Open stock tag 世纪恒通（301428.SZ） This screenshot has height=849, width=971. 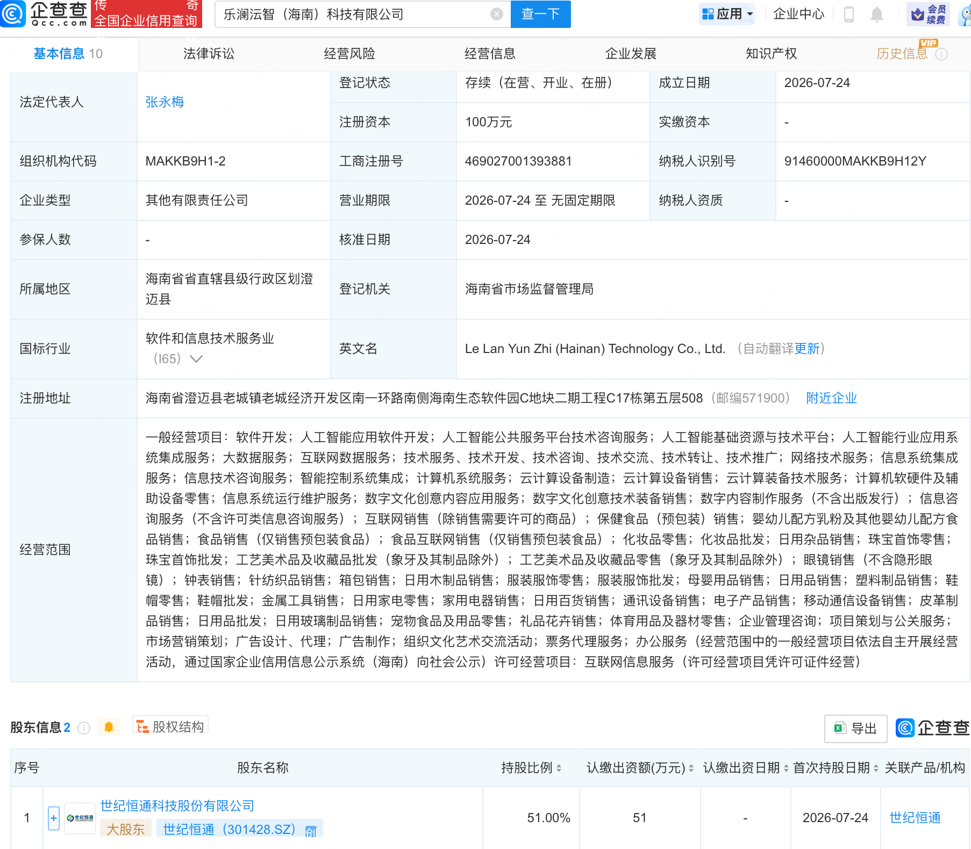pos(239,829)
